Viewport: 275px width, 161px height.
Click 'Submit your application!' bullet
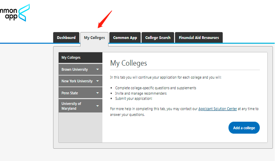(x=134, y=99)
